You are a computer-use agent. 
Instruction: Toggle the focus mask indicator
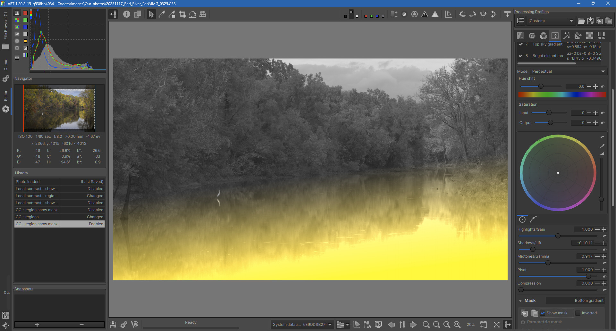pyautogui.click(x=415, y=14)
